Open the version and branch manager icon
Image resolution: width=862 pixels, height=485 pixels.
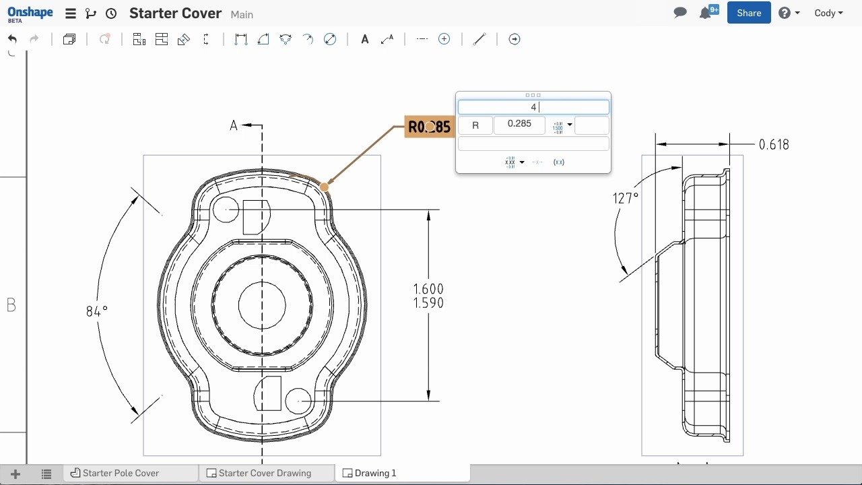coord(91,13)
